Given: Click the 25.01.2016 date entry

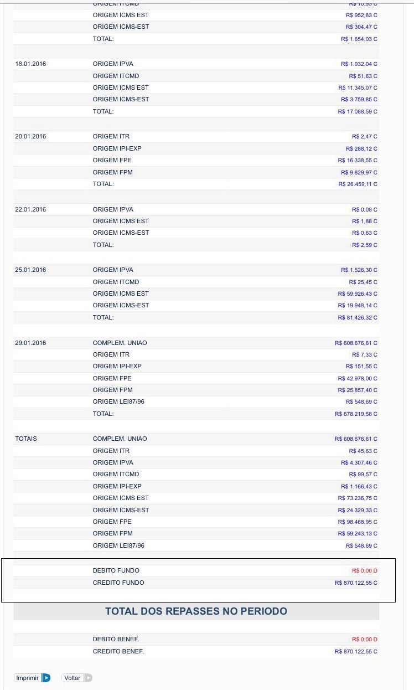Looking at the screenshot, I should 30,270.
